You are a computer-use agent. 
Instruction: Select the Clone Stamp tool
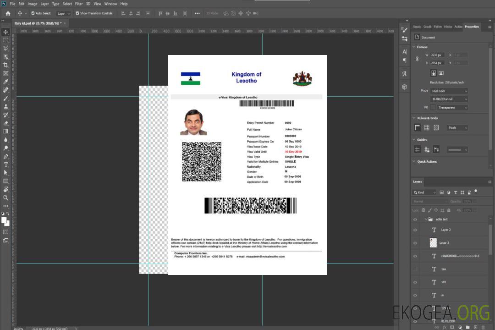[5, 106]
